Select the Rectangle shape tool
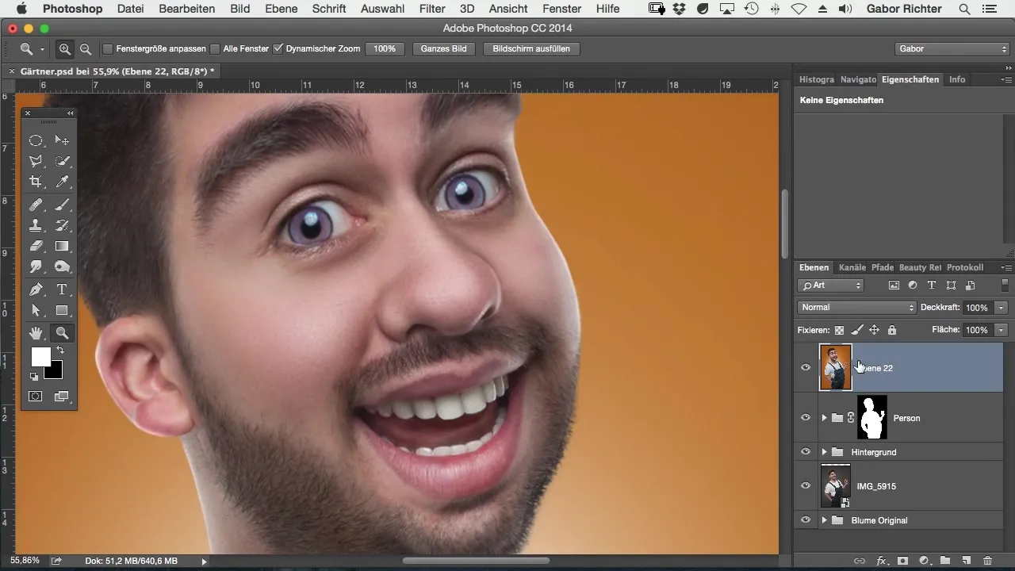Viewport: 1015px width, 571px height. pos(62,310)
